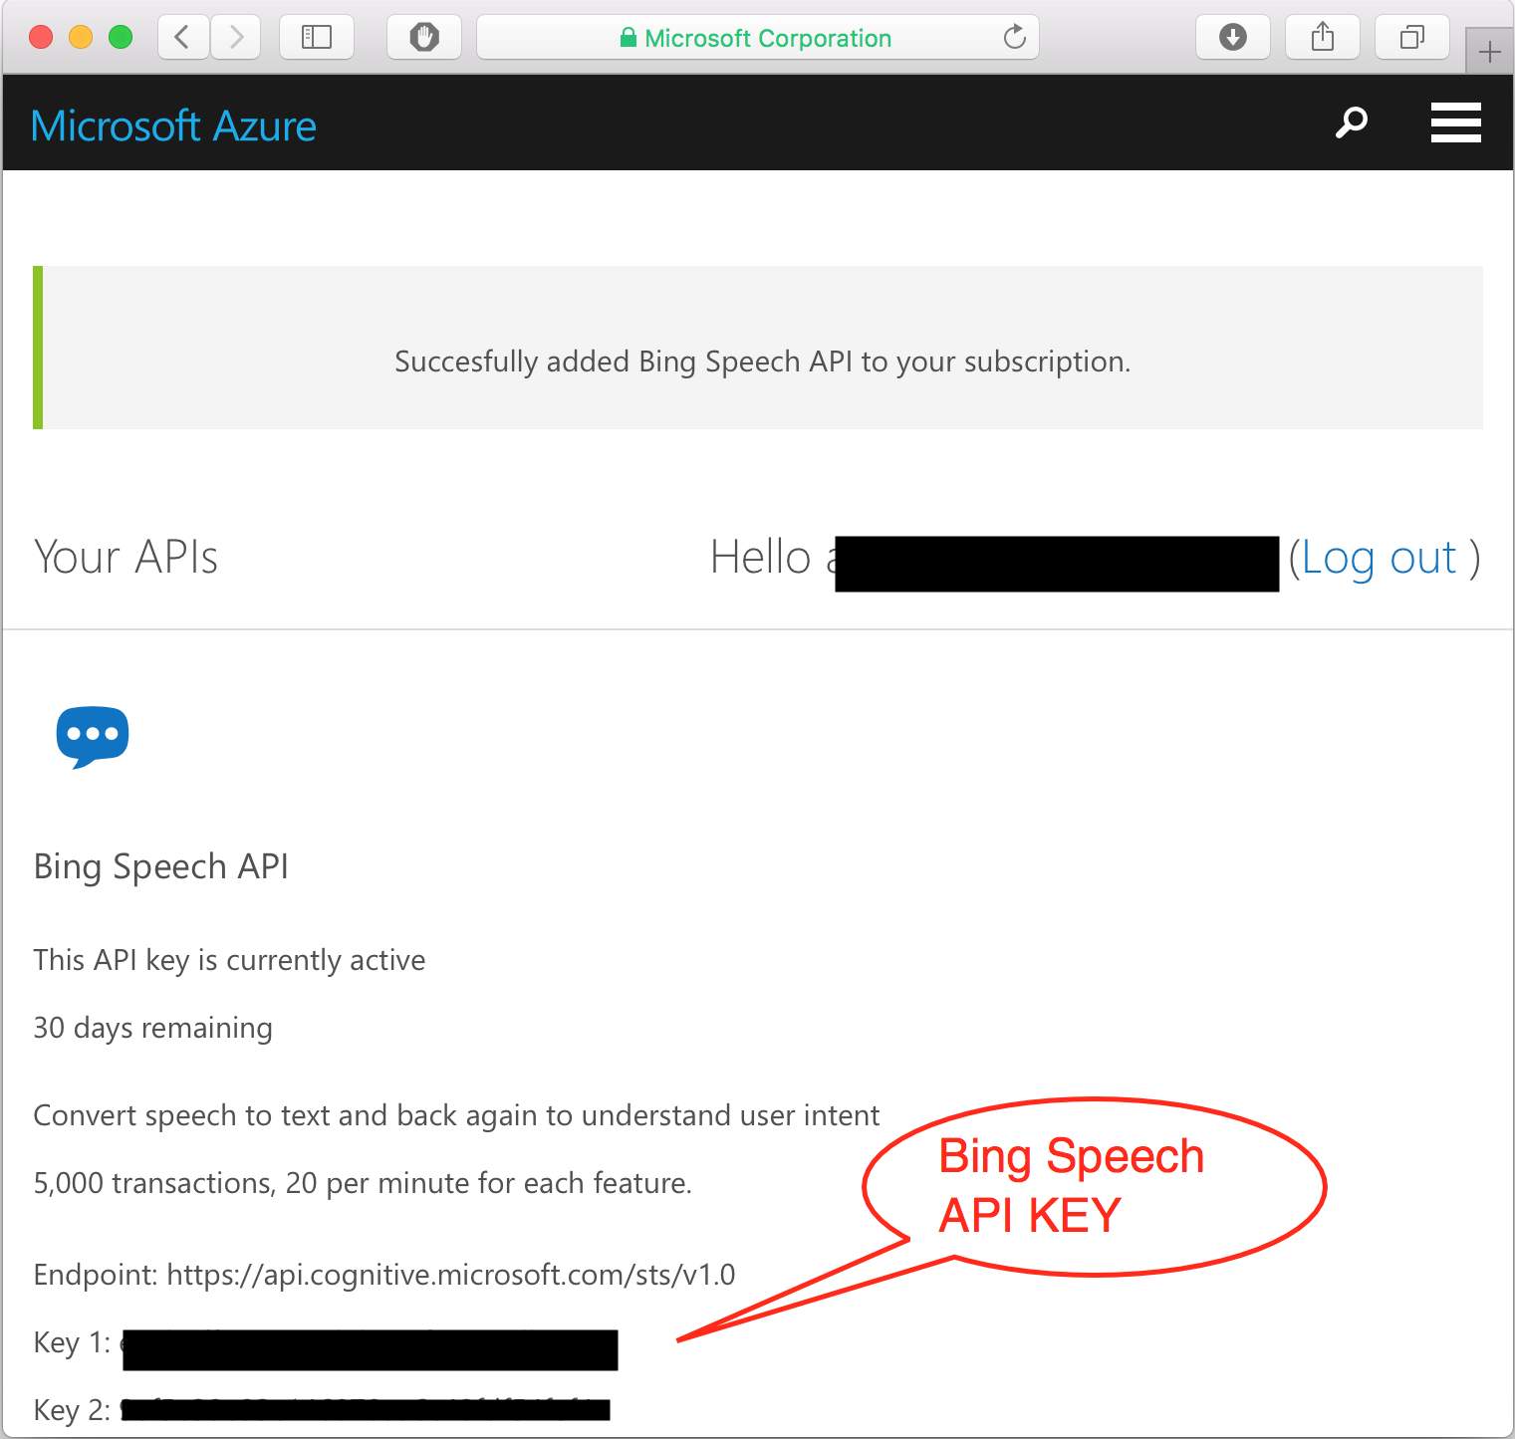Go back with Safari's back arrow
This screenshot has width=1515, height=1439.
(183, 38)
